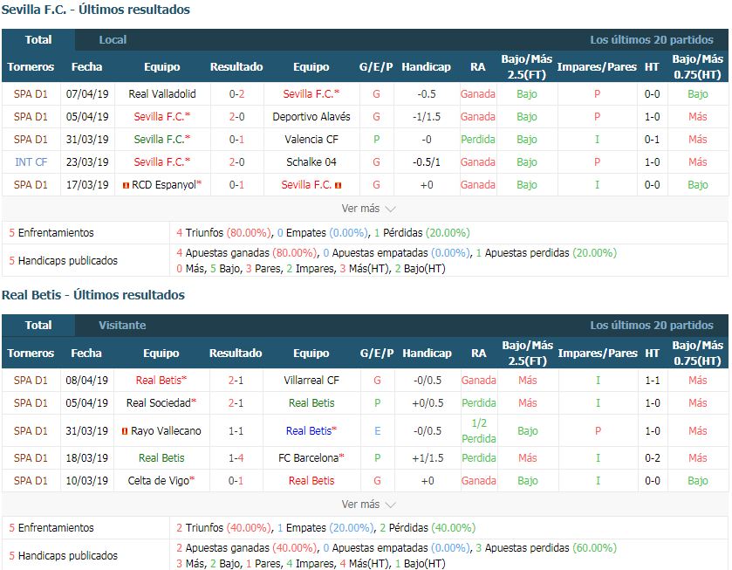Select the Total tab in Real Betis section
Viewport: 732px width, 570px height.
(x=38, y=326)
